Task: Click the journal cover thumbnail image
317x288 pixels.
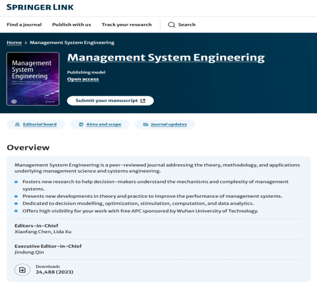Action: (x=33, y=79)
